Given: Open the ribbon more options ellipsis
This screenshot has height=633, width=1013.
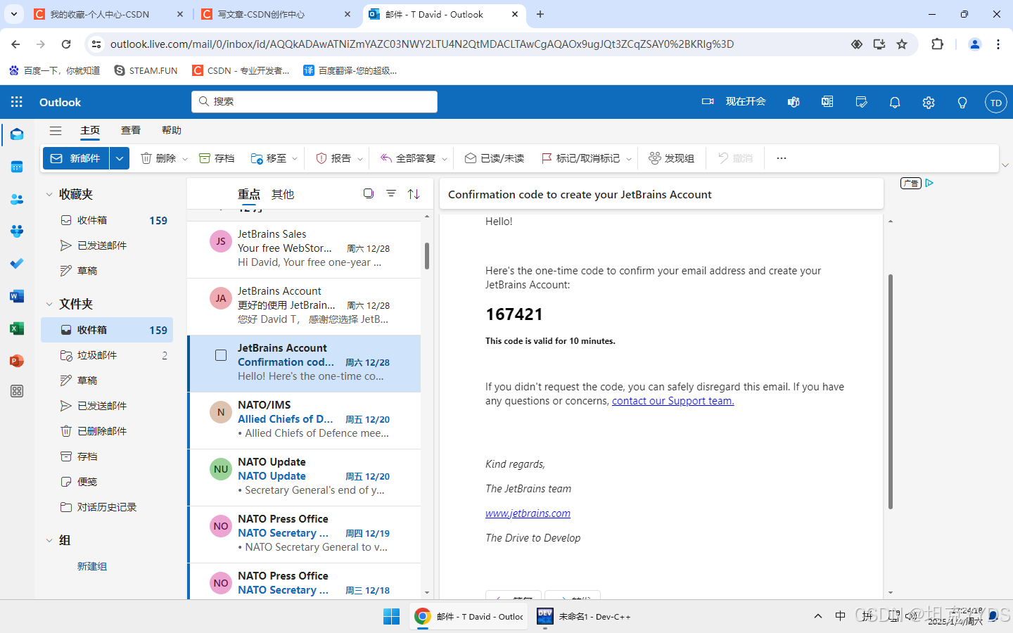Looking at the screenshot, I should tap(781, 158).
